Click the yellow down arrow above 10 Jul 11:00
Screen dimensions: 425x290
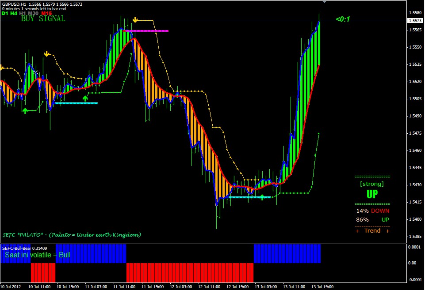coord(46,54)
